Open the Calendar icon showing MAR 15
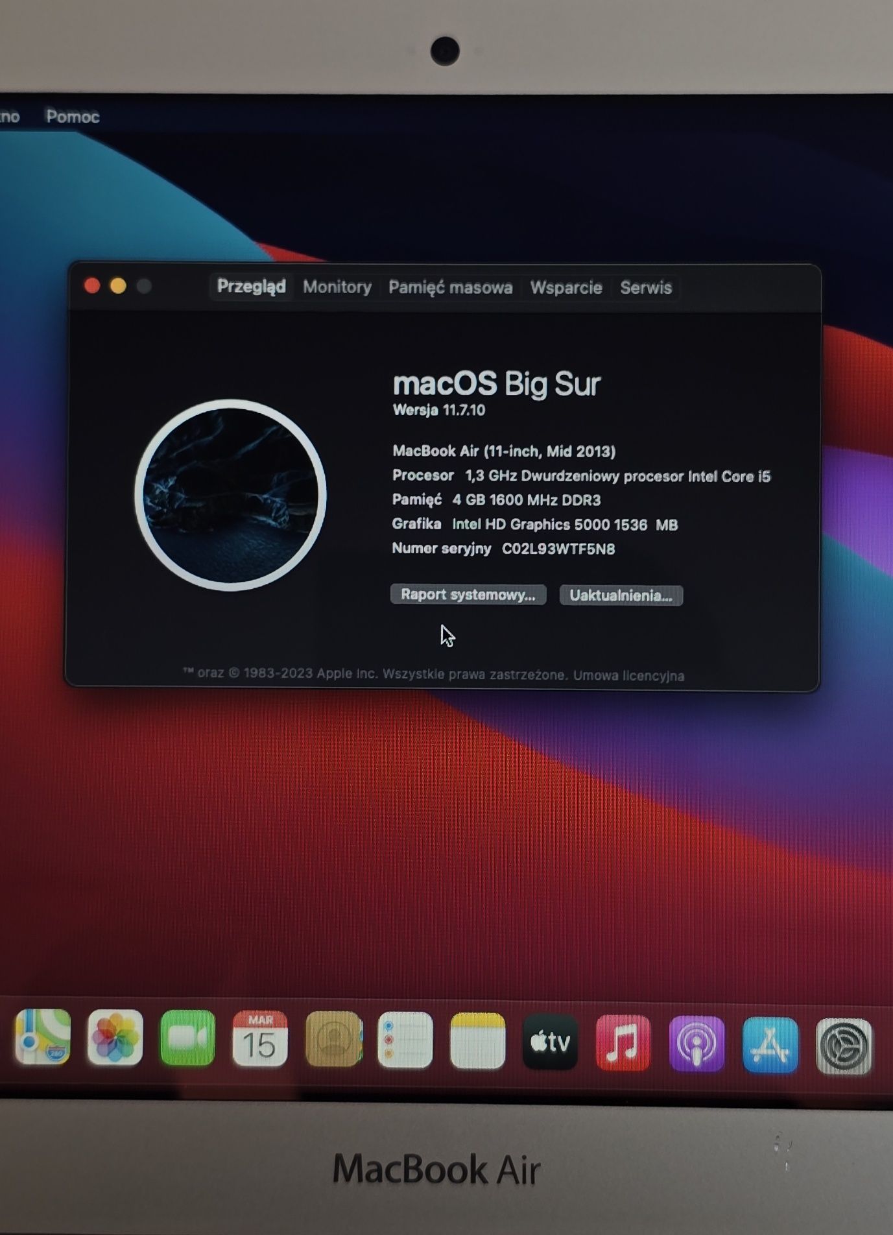Viewport: 893px width, 1235px height. (260, 1038)
